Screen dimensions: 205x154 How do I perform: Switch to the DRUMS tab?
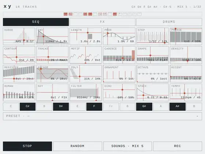pos(169,22)
